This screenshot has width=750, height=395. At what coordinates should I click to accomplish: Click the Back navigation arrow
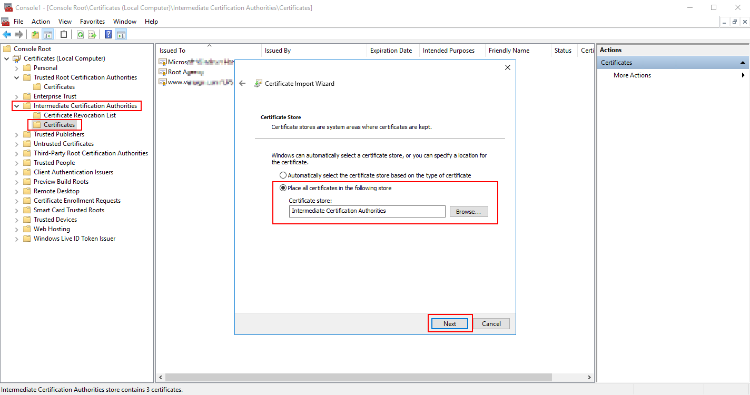[x=7, y=34]
